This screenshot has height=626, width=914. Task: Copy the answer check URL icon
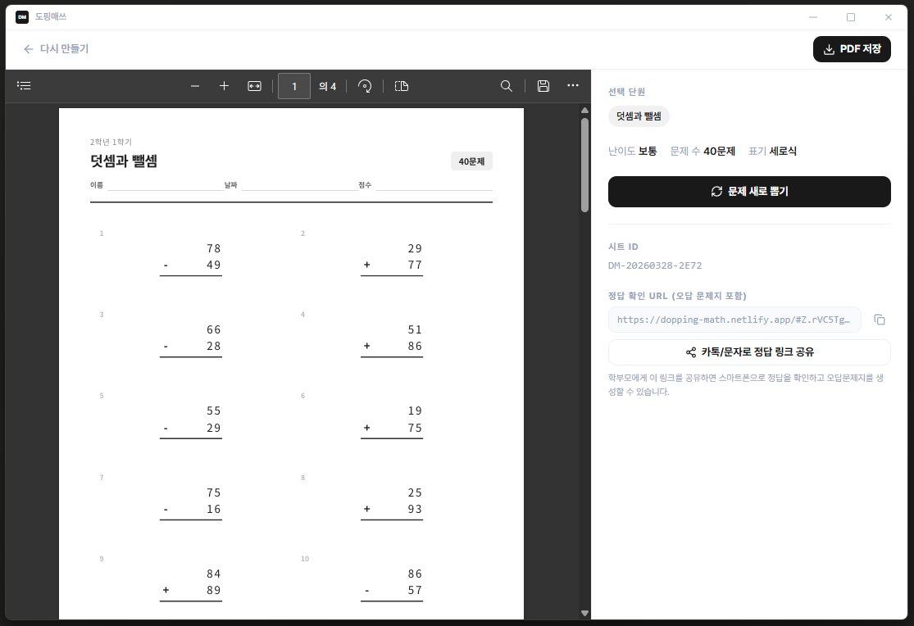(x=880, y=320)
